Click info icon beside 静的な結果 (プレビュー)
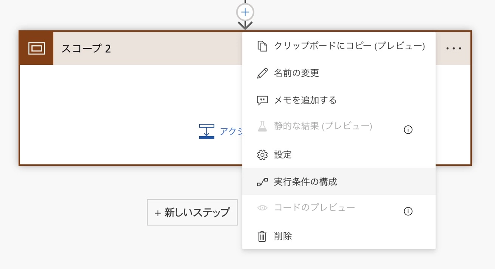495x269 pixels. (408, 130)
